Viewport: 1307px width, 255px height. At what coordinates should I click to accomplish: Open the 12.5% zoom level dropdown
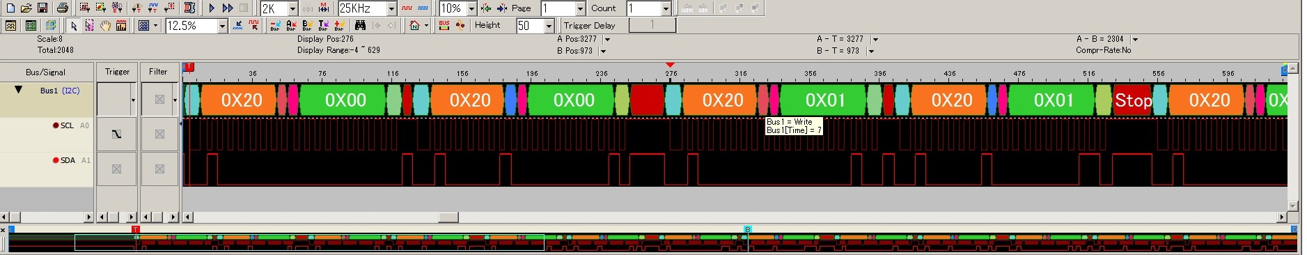222,26
